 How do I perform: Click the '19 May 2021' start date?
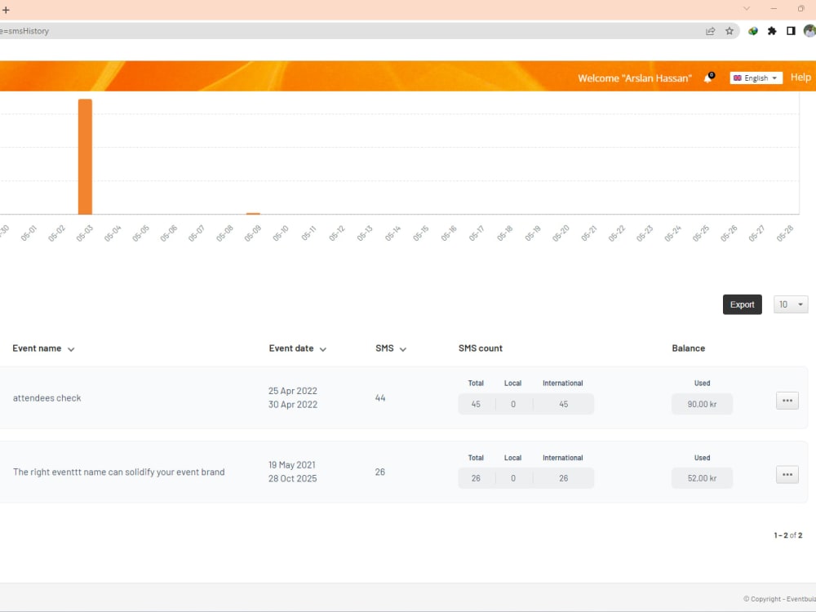coord(292,465)
